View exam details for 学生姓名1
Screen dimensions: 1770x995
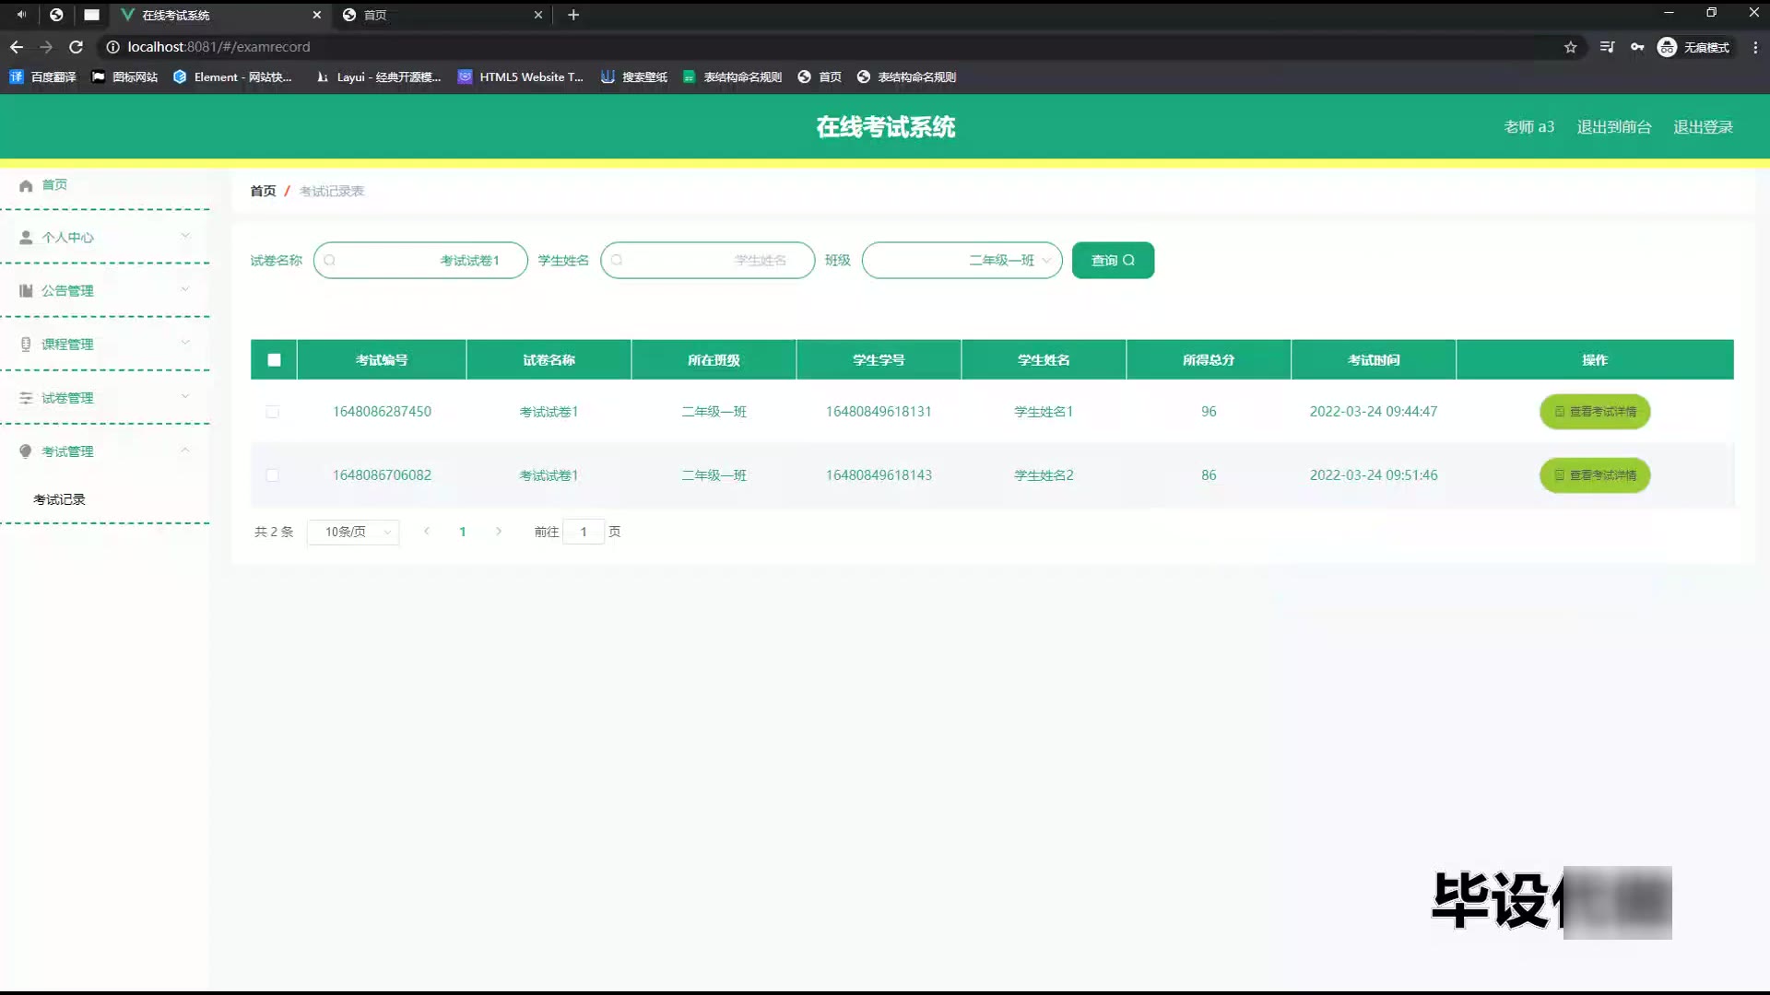[x=1594, y=412]
